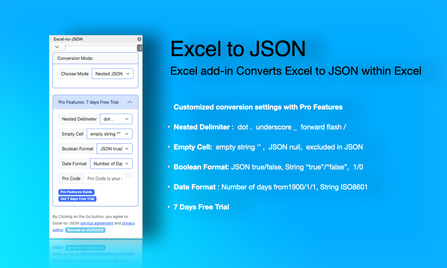Click the "Empty Cell" label
This screenshot has width=447, height=268.
coord(73,134)
